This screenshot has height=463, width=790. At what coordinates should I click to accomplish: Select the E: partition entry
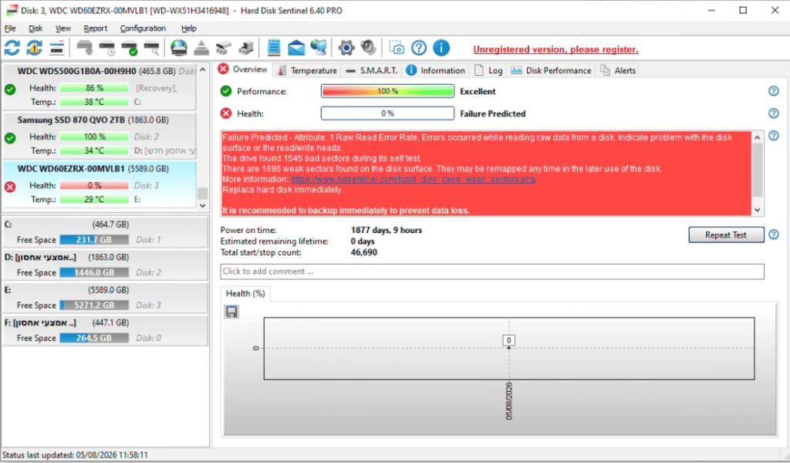tap(105, 298)
